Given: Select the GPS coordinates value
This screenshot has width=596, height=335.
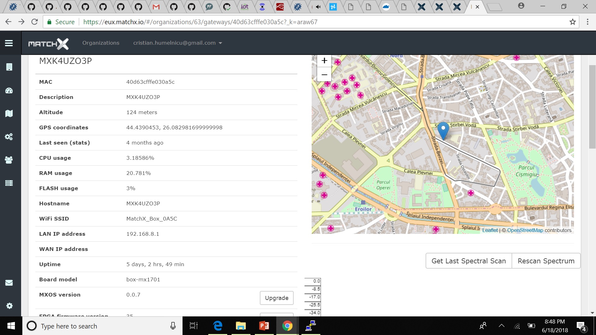Looking at the screenshot, I should (174, 127).
